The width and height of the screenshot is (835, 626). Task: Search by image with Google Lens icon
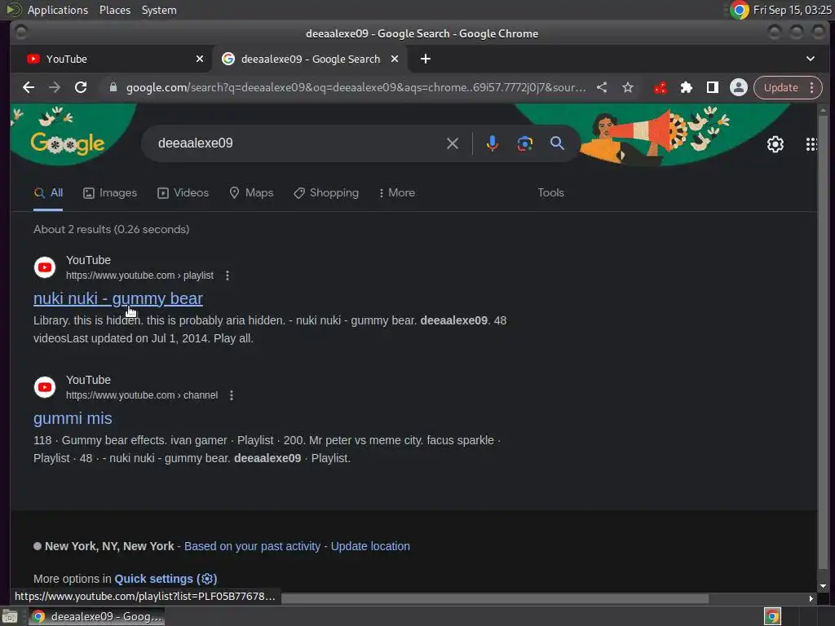pos(524,143)
